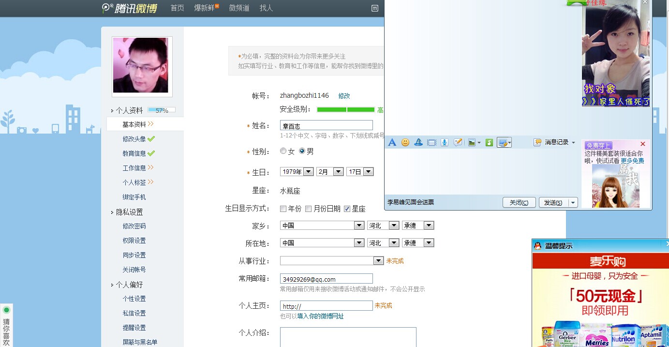Click the green music share icon

489,142
